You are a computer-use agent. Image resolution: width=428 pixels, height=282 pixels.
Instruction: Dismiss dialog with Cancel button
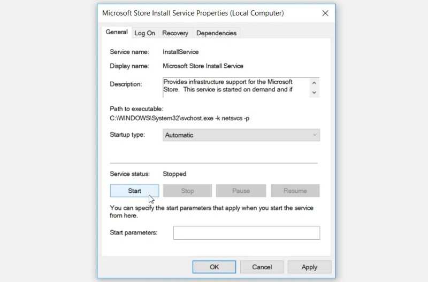262,267
